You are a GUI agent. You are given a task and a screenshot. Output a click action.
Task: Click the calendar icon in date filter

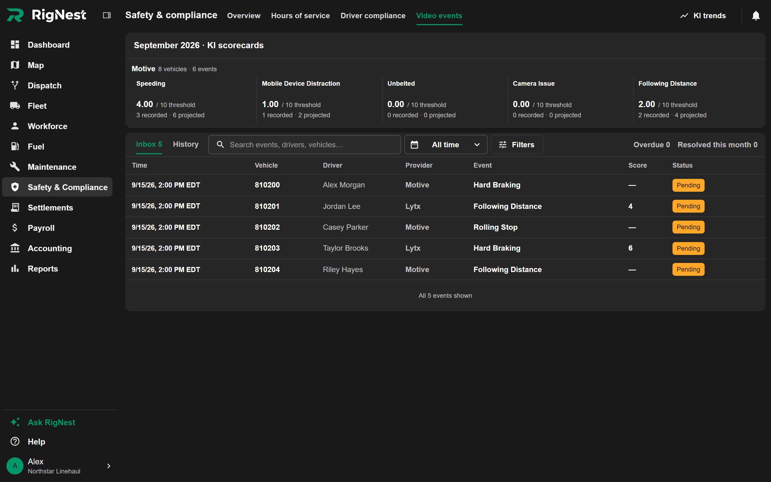[x=414, y=145]
